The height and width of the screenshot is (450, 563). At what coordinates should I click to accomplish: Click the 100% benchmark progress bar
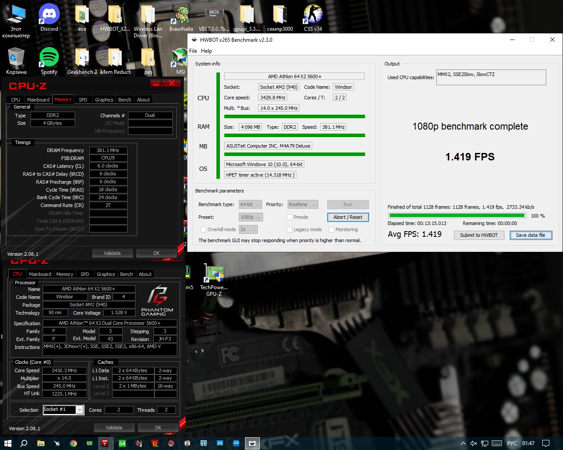coord(457,216)
